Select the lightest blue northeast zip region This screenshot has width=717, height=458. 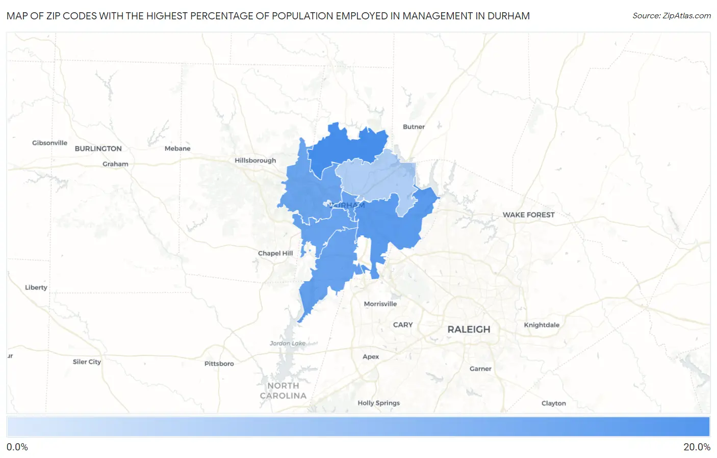coord(377,178)
